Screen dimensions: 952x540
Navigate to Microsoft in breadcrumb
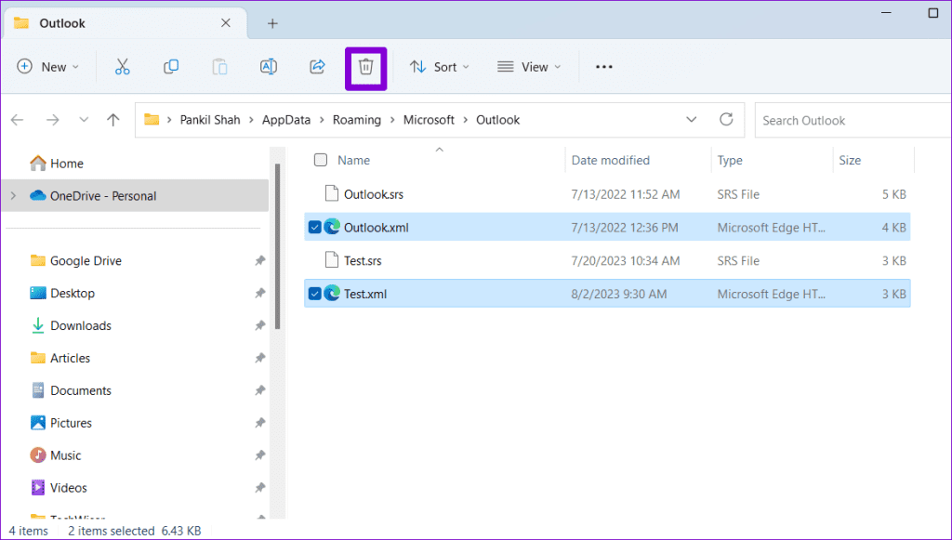tap(429, 120)
